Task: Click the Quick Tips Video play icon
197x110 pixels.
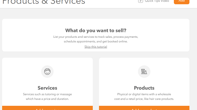Action: 141,1
